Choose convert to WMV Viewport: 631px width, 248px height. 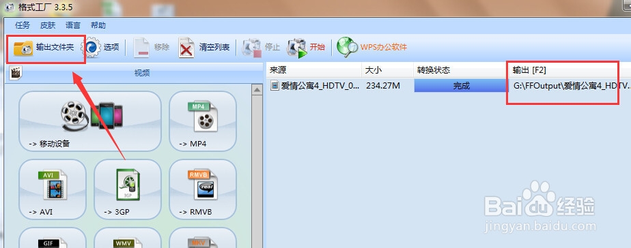128,238
